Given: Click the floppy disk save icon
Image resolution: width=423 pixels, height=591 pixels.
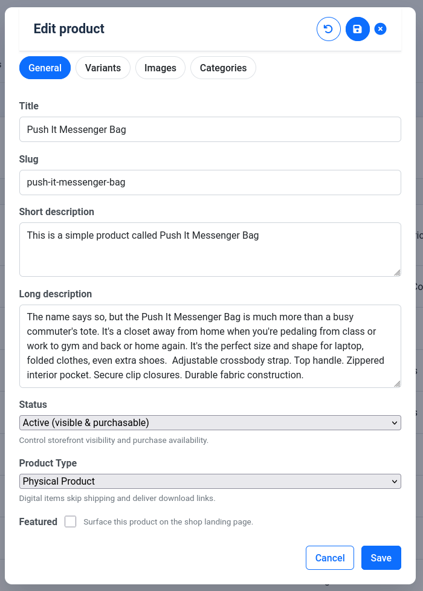Looking at the screenshot, I should pyautogui.click(x=358, y=29).
